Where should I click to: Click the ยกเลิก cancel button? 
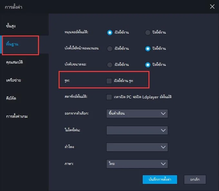pyautogui.click(x=195, y=179)
